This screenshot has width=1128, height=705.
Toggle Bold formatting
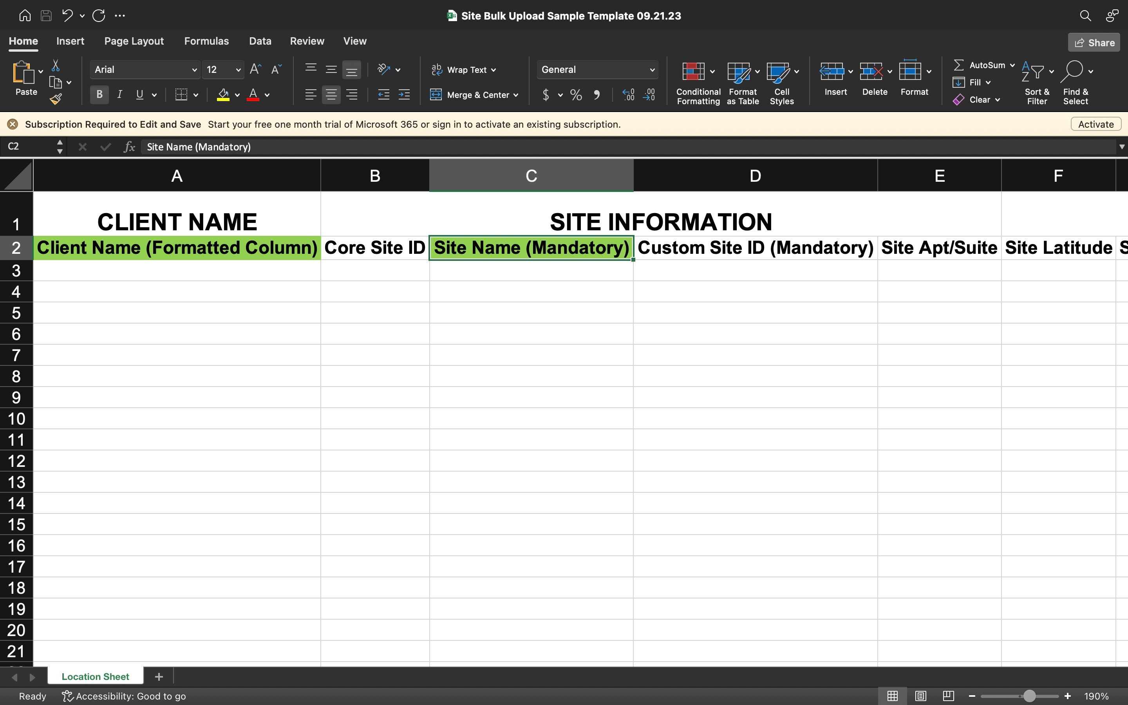point(99,95)
